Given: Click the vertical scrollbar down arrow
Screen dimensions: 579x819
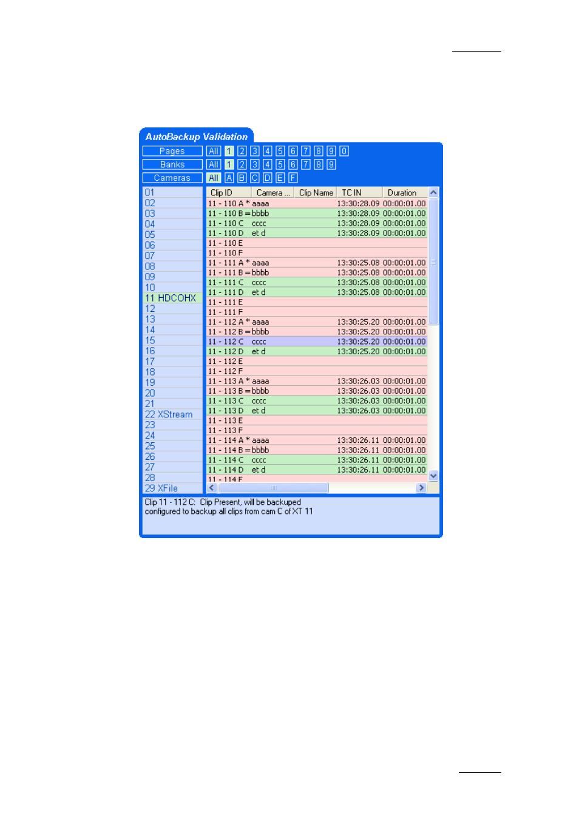Looking at the screenshot, I should click(x=433, y=476).
